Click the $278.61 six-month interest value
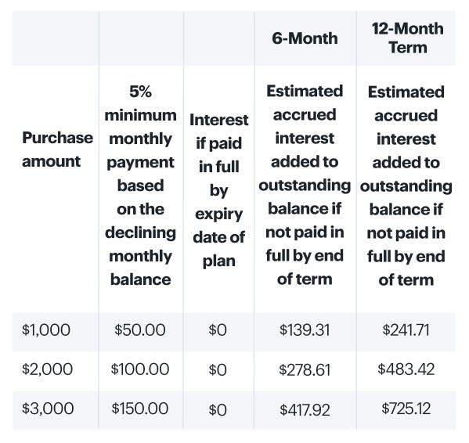Viewport: 469px width, 443px height. click(305, 369)
